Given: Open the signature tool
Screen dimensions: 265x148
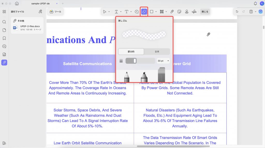Looking at the screenshot, I should (194, 12).
